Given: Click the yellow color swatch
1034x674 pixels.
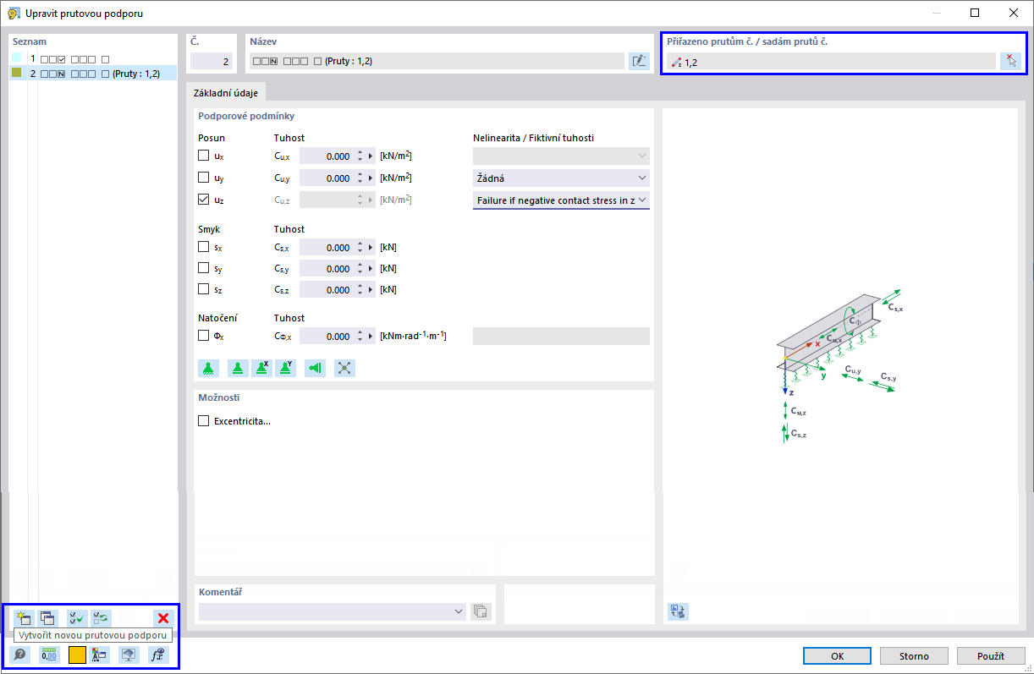Looking at the screenshot, I should click(77, 654).
